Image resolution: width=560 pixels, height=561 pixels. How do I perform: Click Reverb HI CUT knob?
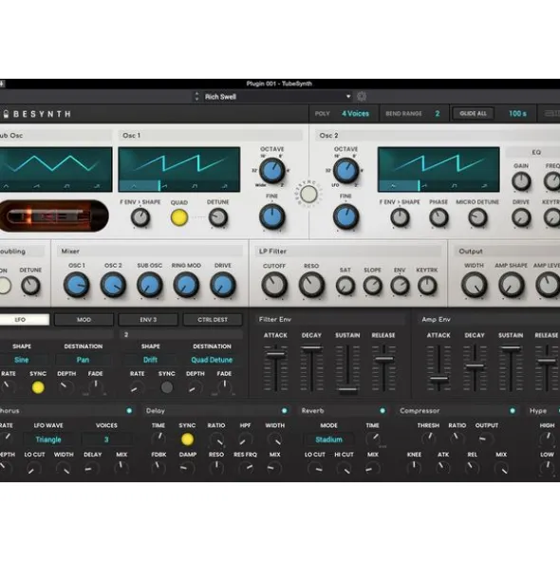344,467
